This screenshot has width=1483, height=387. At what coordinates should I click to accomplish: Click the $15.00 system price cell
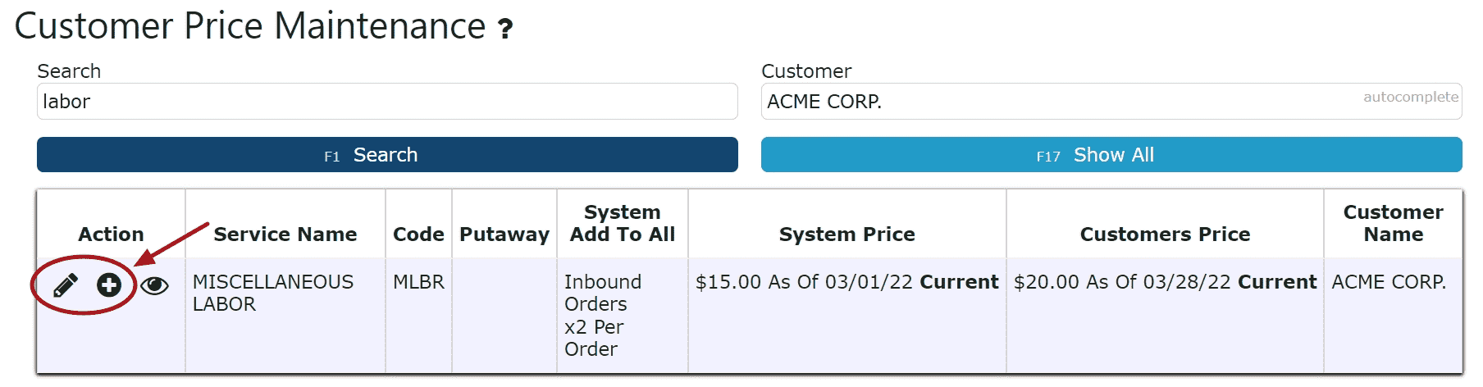click(x=846, y=282)
